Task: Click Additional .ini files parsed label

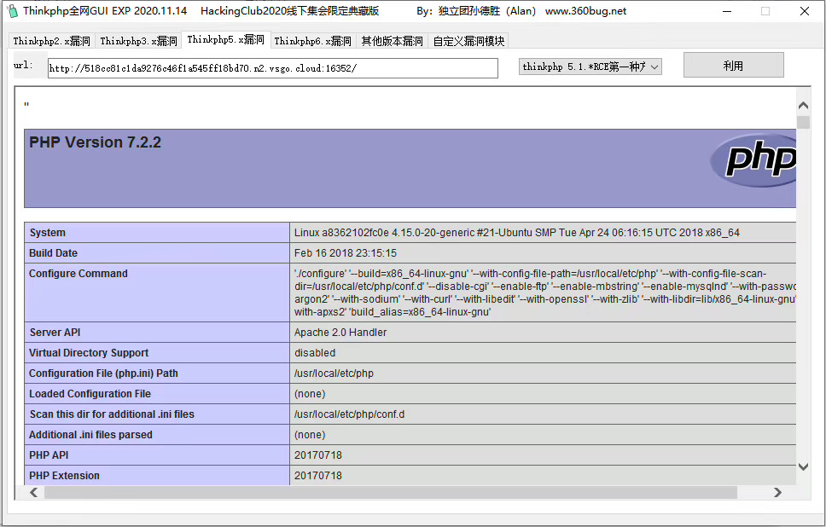Action: (90, 436)
